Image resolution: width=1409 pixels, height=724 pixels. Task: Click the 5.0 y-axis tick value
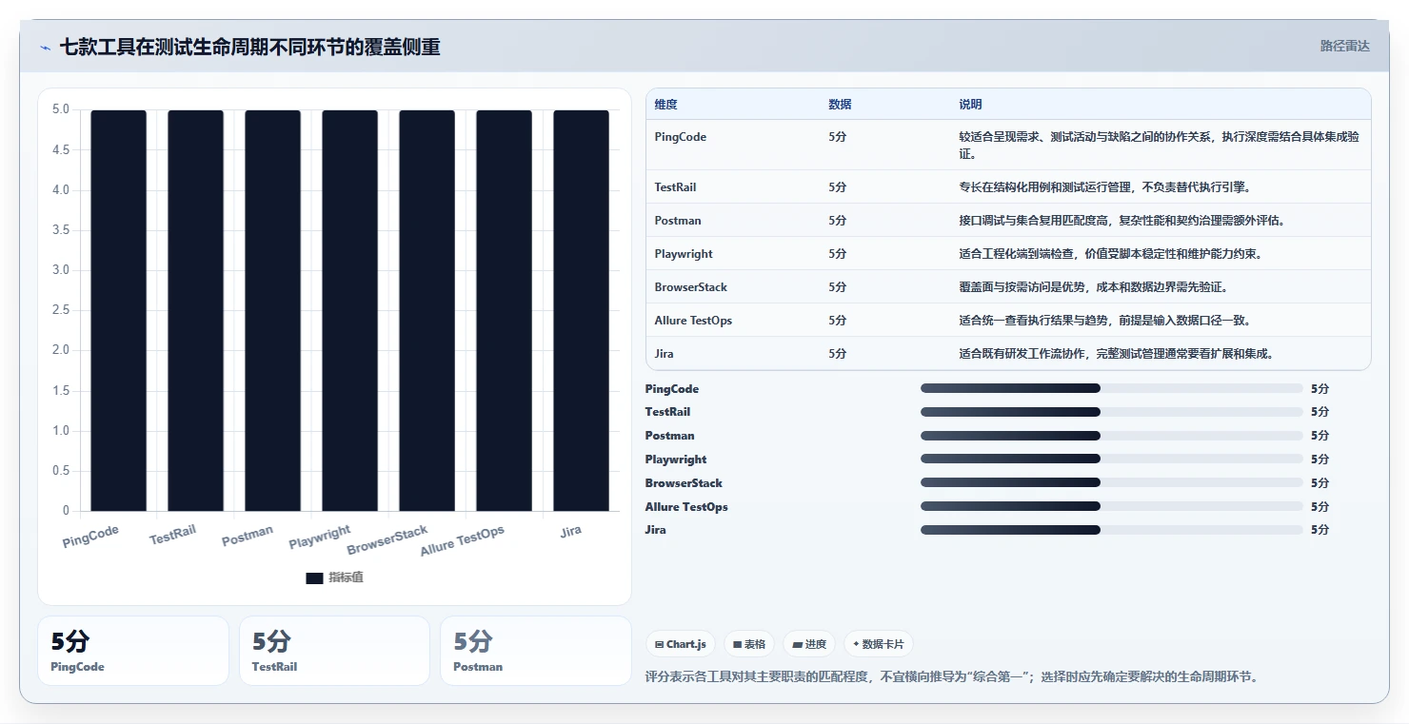(x=60, y=109)
